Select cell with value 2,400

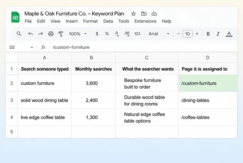[93, 100]
